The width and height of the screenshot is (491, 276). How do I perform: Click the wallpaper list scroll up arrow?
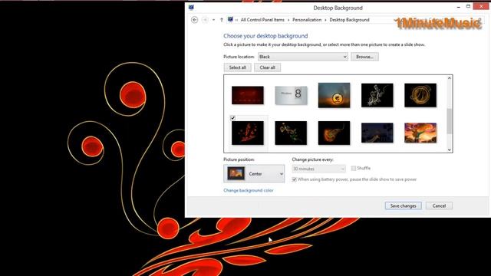[450, 78]
